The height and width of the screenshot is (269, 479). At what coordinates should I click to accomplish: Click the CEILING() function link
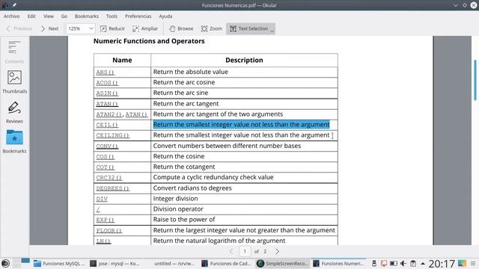point(113,135)
